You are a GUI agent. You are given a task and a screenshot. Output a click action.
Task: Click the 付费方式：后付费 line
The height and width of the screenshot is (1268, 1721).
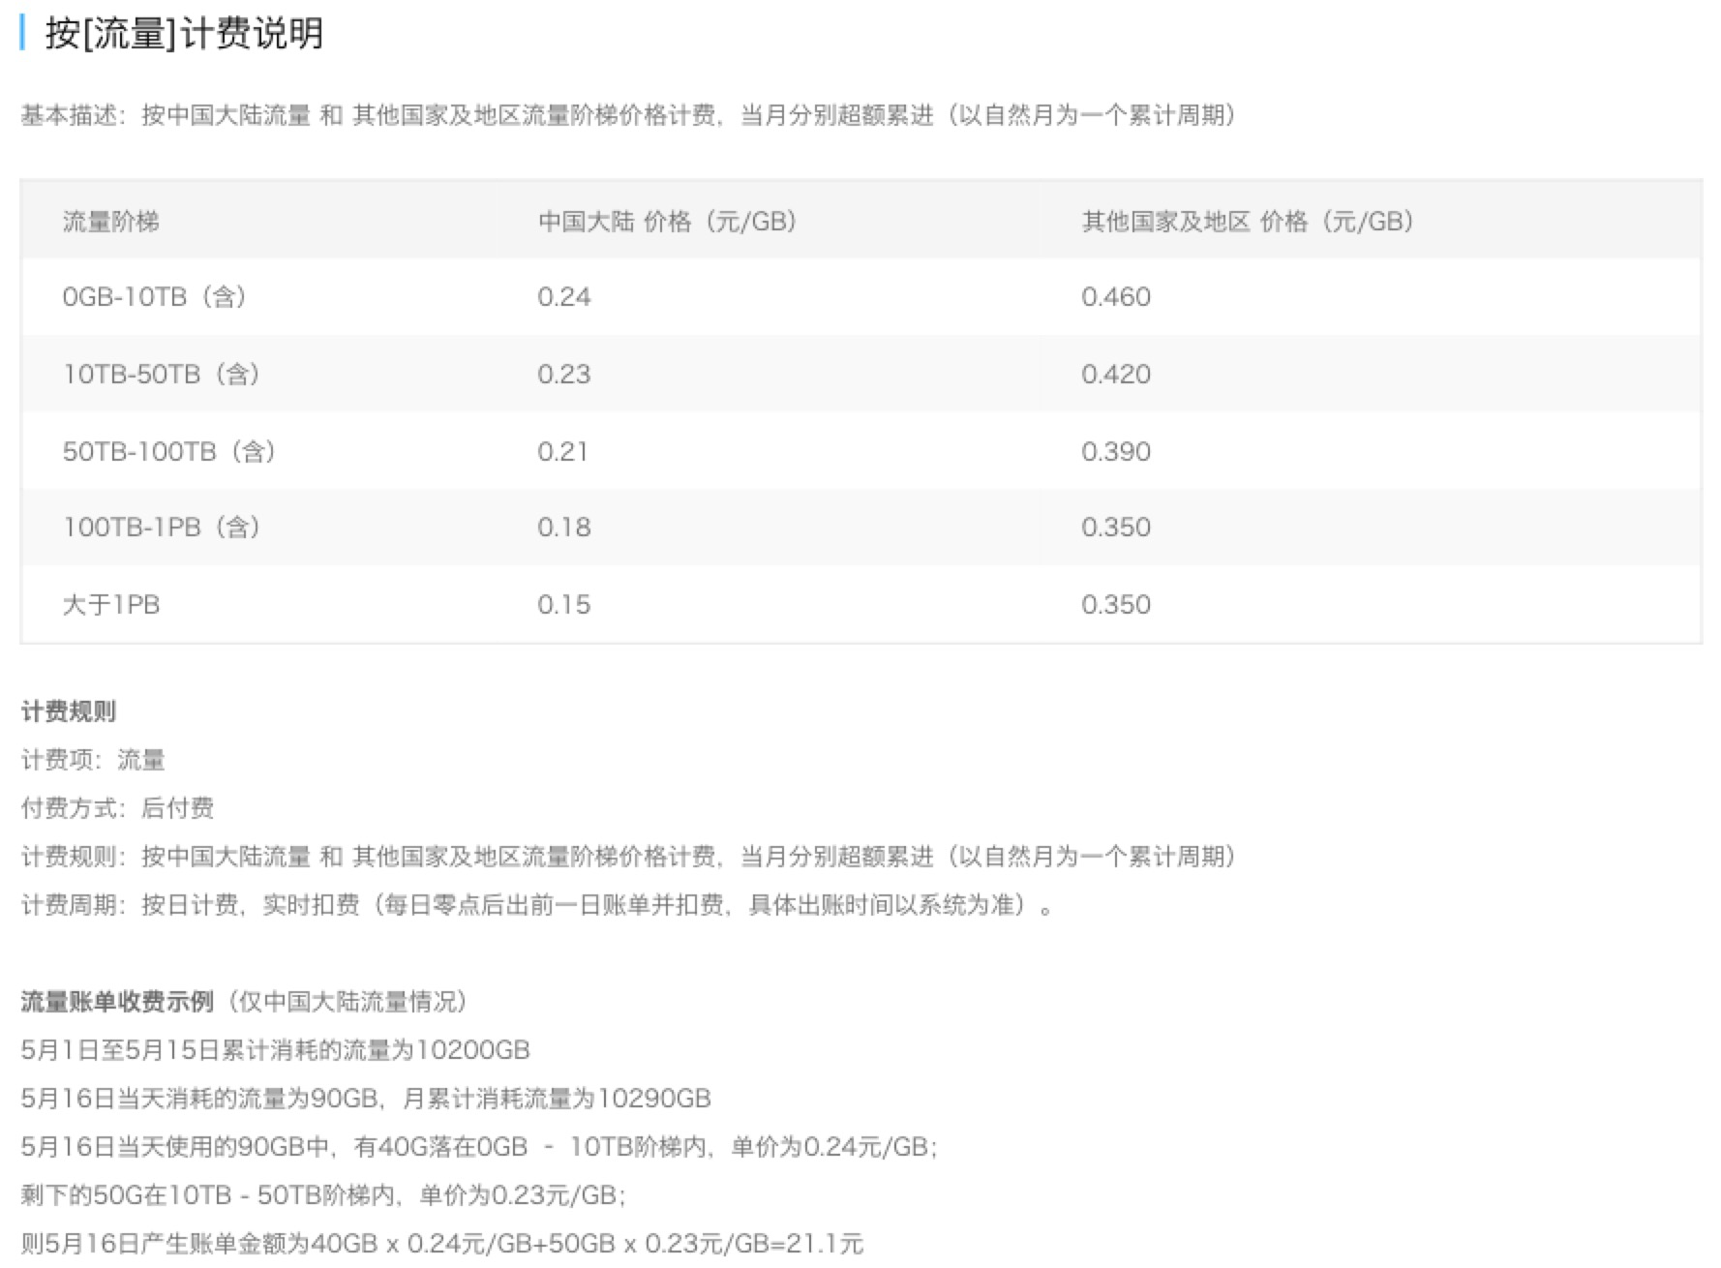tap(117, 808)
